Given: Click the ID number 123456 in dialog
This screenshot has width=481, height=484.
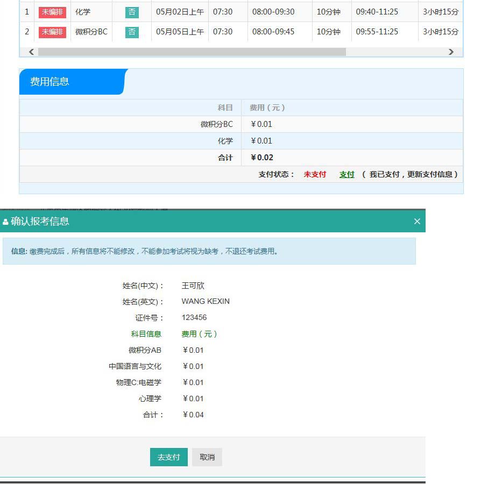Looking at the screenshot, I should 194,317.
